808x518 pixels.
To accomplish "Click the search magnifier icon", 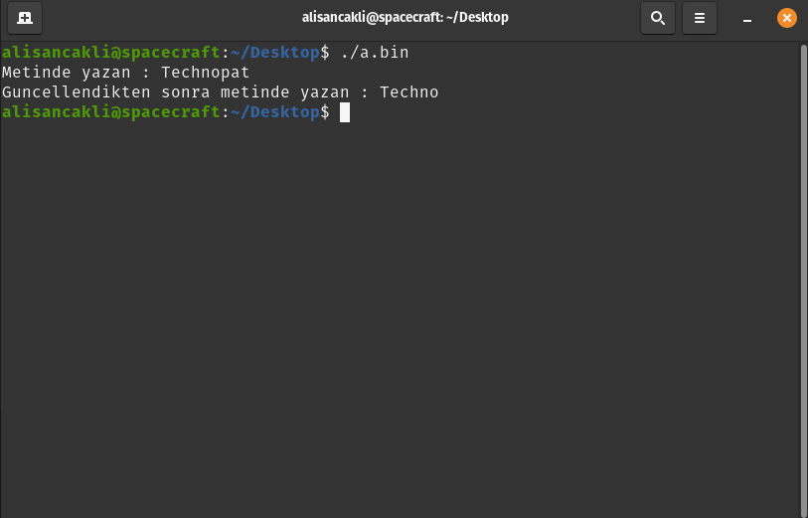I will (656, 17).
